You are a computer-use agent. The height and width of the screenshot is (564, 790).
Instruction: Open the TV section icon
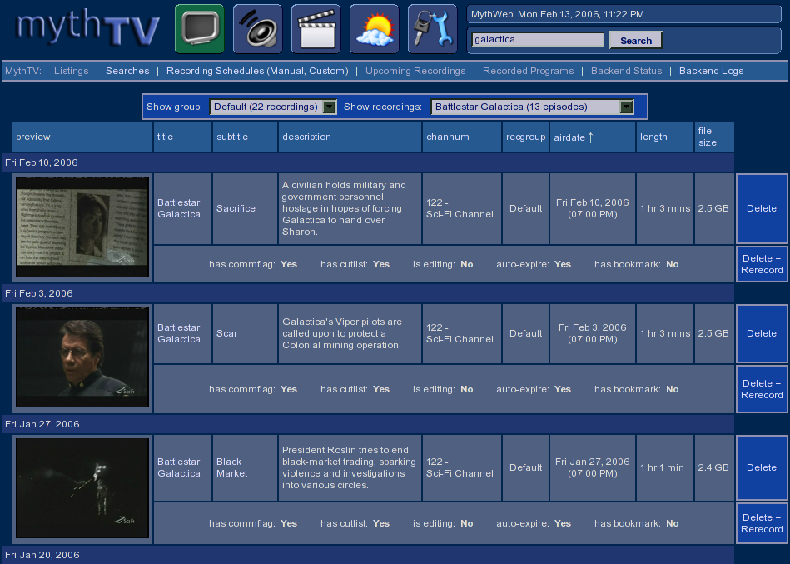[x=200, y=28]
